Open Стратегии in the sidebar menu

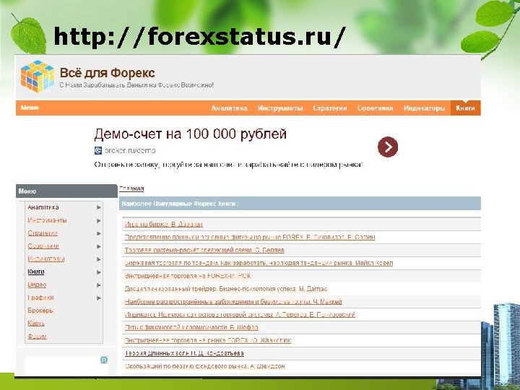(x=43, y=233)
